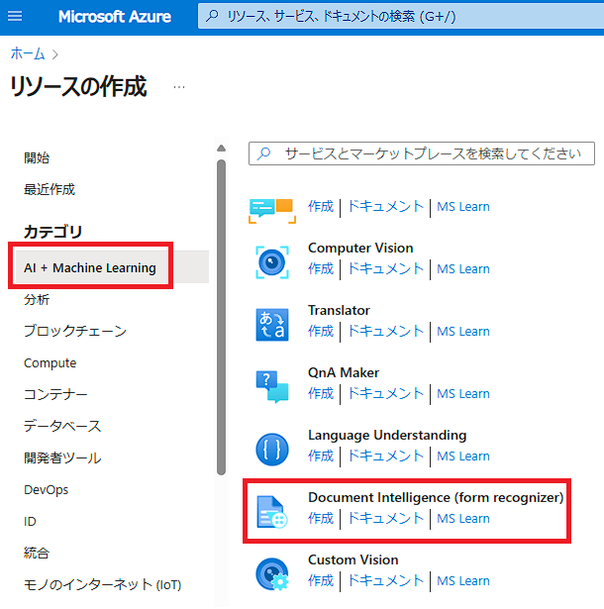The width and height of the screenshot is (604, 609).
Task: Choose the 統合 category
Action: tap(37, 554)
